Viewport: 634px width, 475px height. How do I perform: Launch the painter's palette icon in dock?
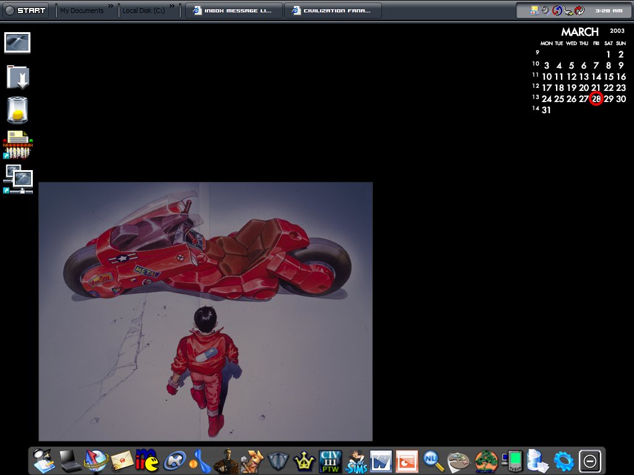tap(458, 461)
